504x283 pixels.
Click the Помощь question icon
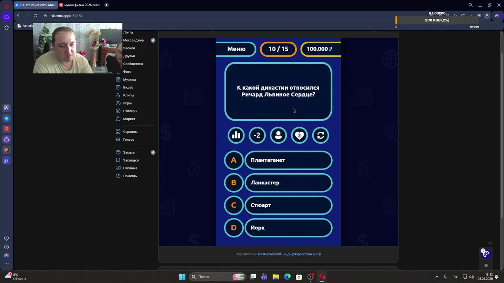[x=118, y=176]
